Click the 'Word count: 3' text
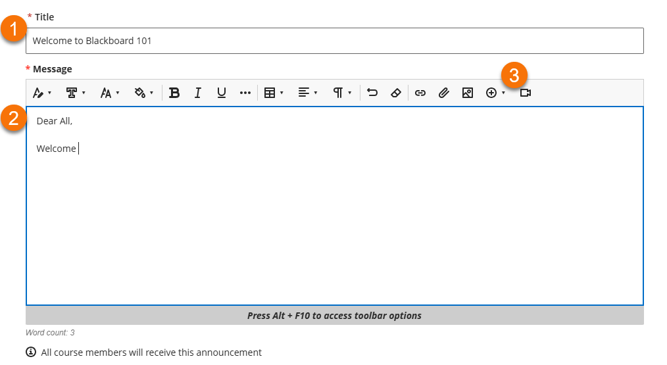Viewport: 667px width, 365px height. point(50,333)
